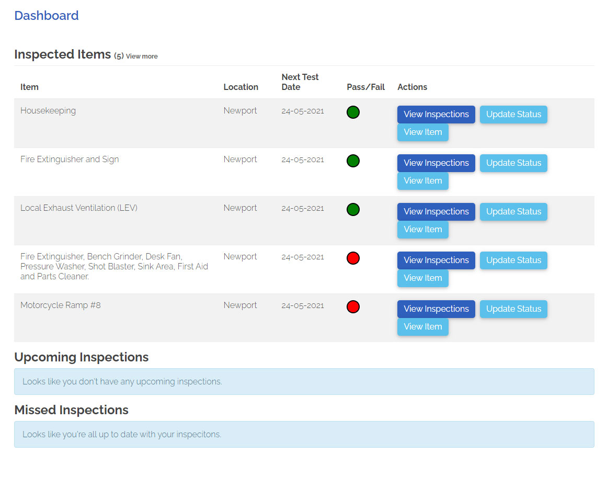
Task: Open View Item for Local Exhaust Ventilation
Action: tap(422, 230)
